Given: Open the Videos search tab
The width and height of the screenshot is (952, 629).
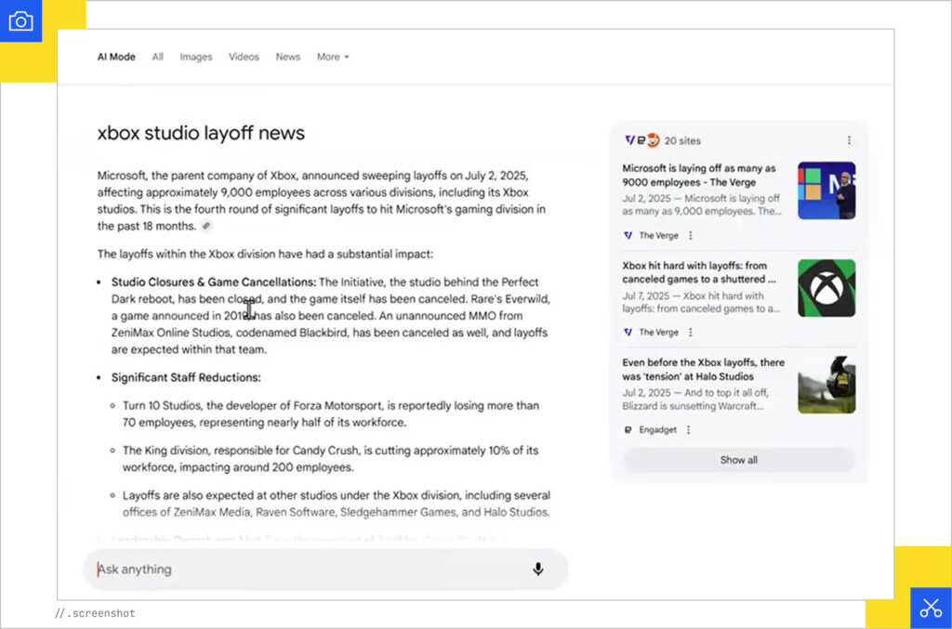Looking at the screenshot, I should [244, 57].
